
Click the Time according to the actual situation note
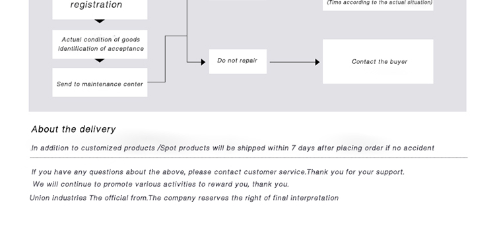(380, 3)
